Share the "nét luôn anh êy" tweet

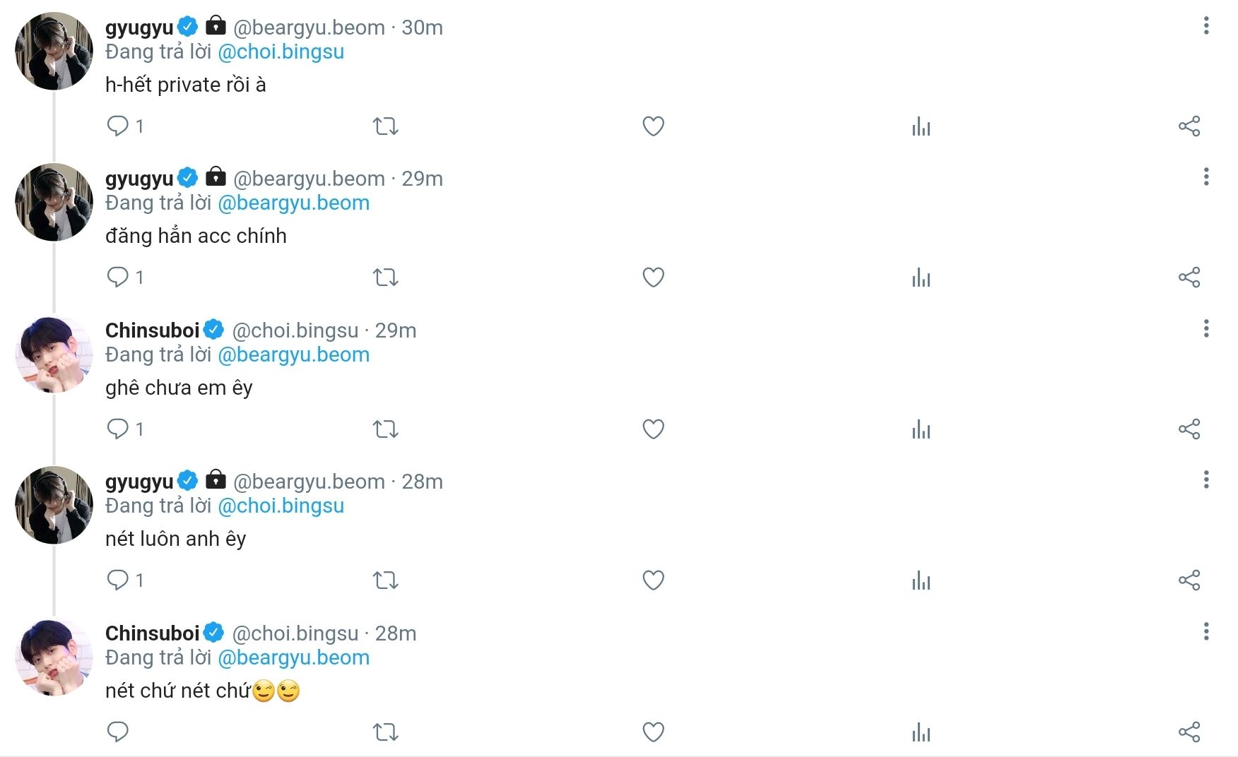pos(1189,580)
